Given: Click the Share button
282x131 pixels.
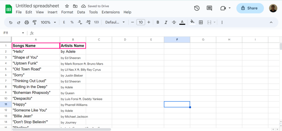Looking at the screenshot, I should [x=250, y=8].
